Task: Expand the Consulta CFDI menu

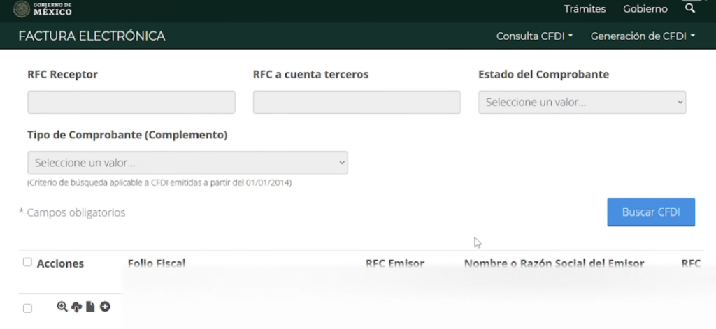Action: [x=534, y=36]
